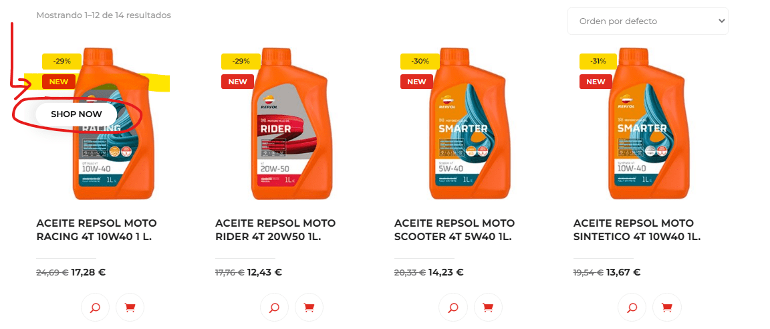Open Aceite Repsol Moto Scooter 4T title link
Image resolution: width=770 pixels, height=329 pixels.
click(455, 230)
